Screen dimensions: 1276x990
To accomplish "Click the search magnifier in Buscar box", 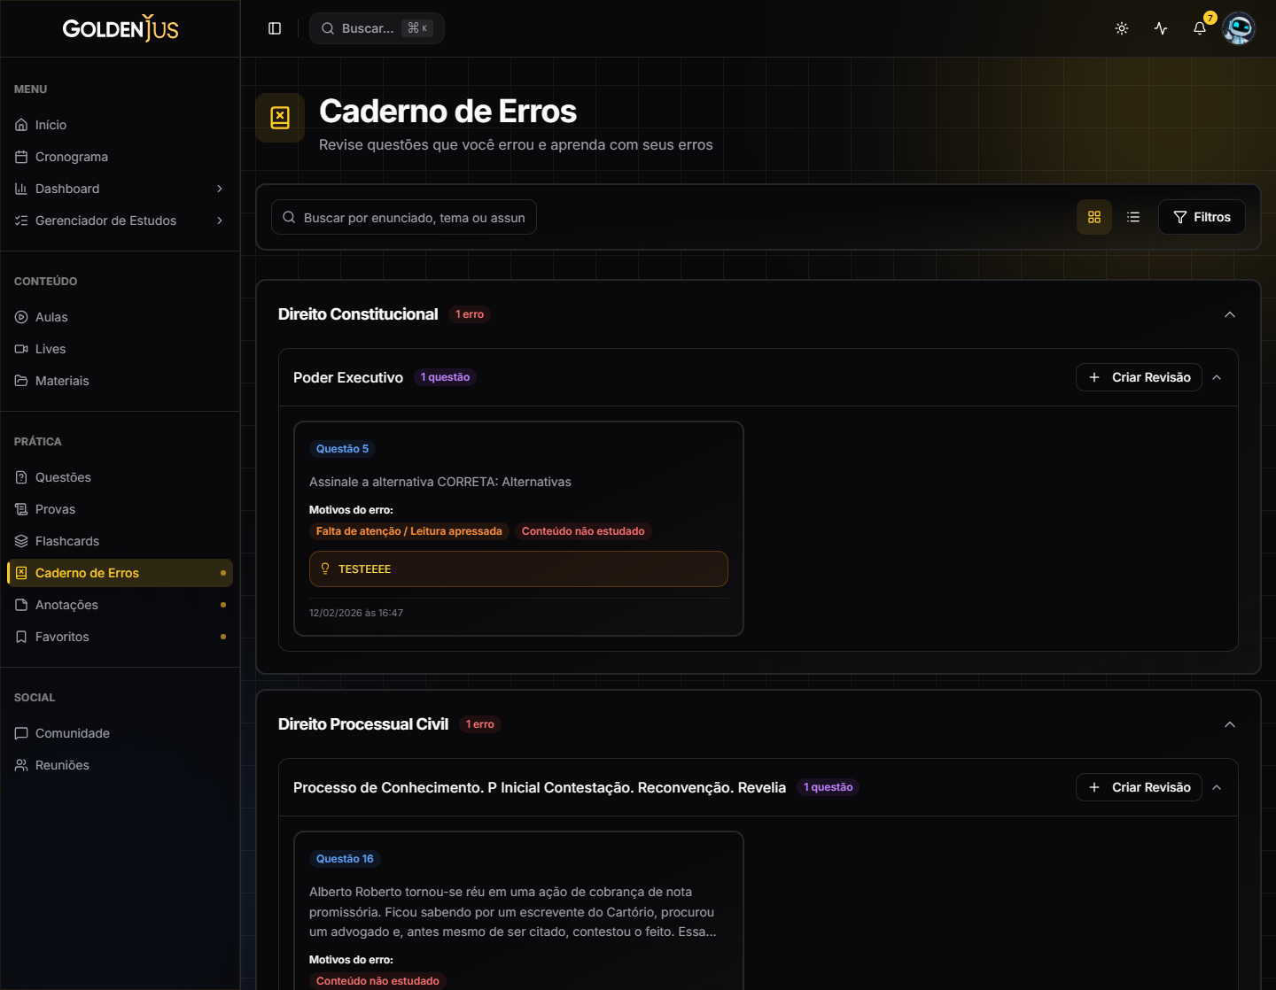I will tap(328, 28).
